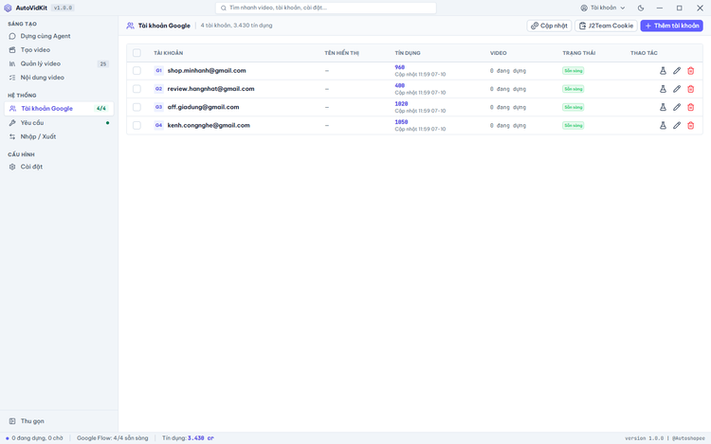Click the G3 account badge
The width and height of the screenshot is (711, 444).
tap(158, 107)
